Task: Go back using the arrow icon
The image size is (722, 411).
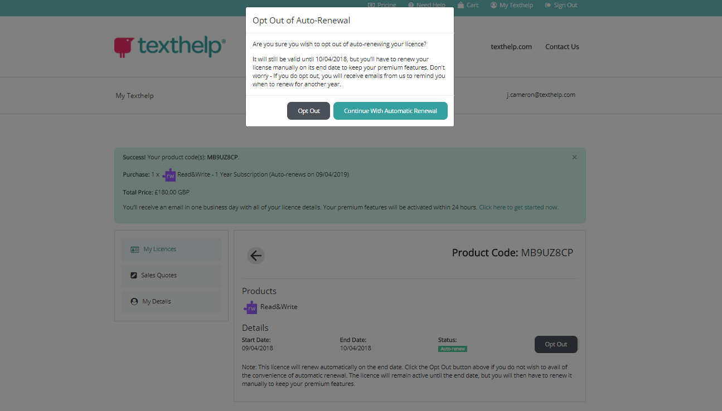Action: tap(256, 256)
